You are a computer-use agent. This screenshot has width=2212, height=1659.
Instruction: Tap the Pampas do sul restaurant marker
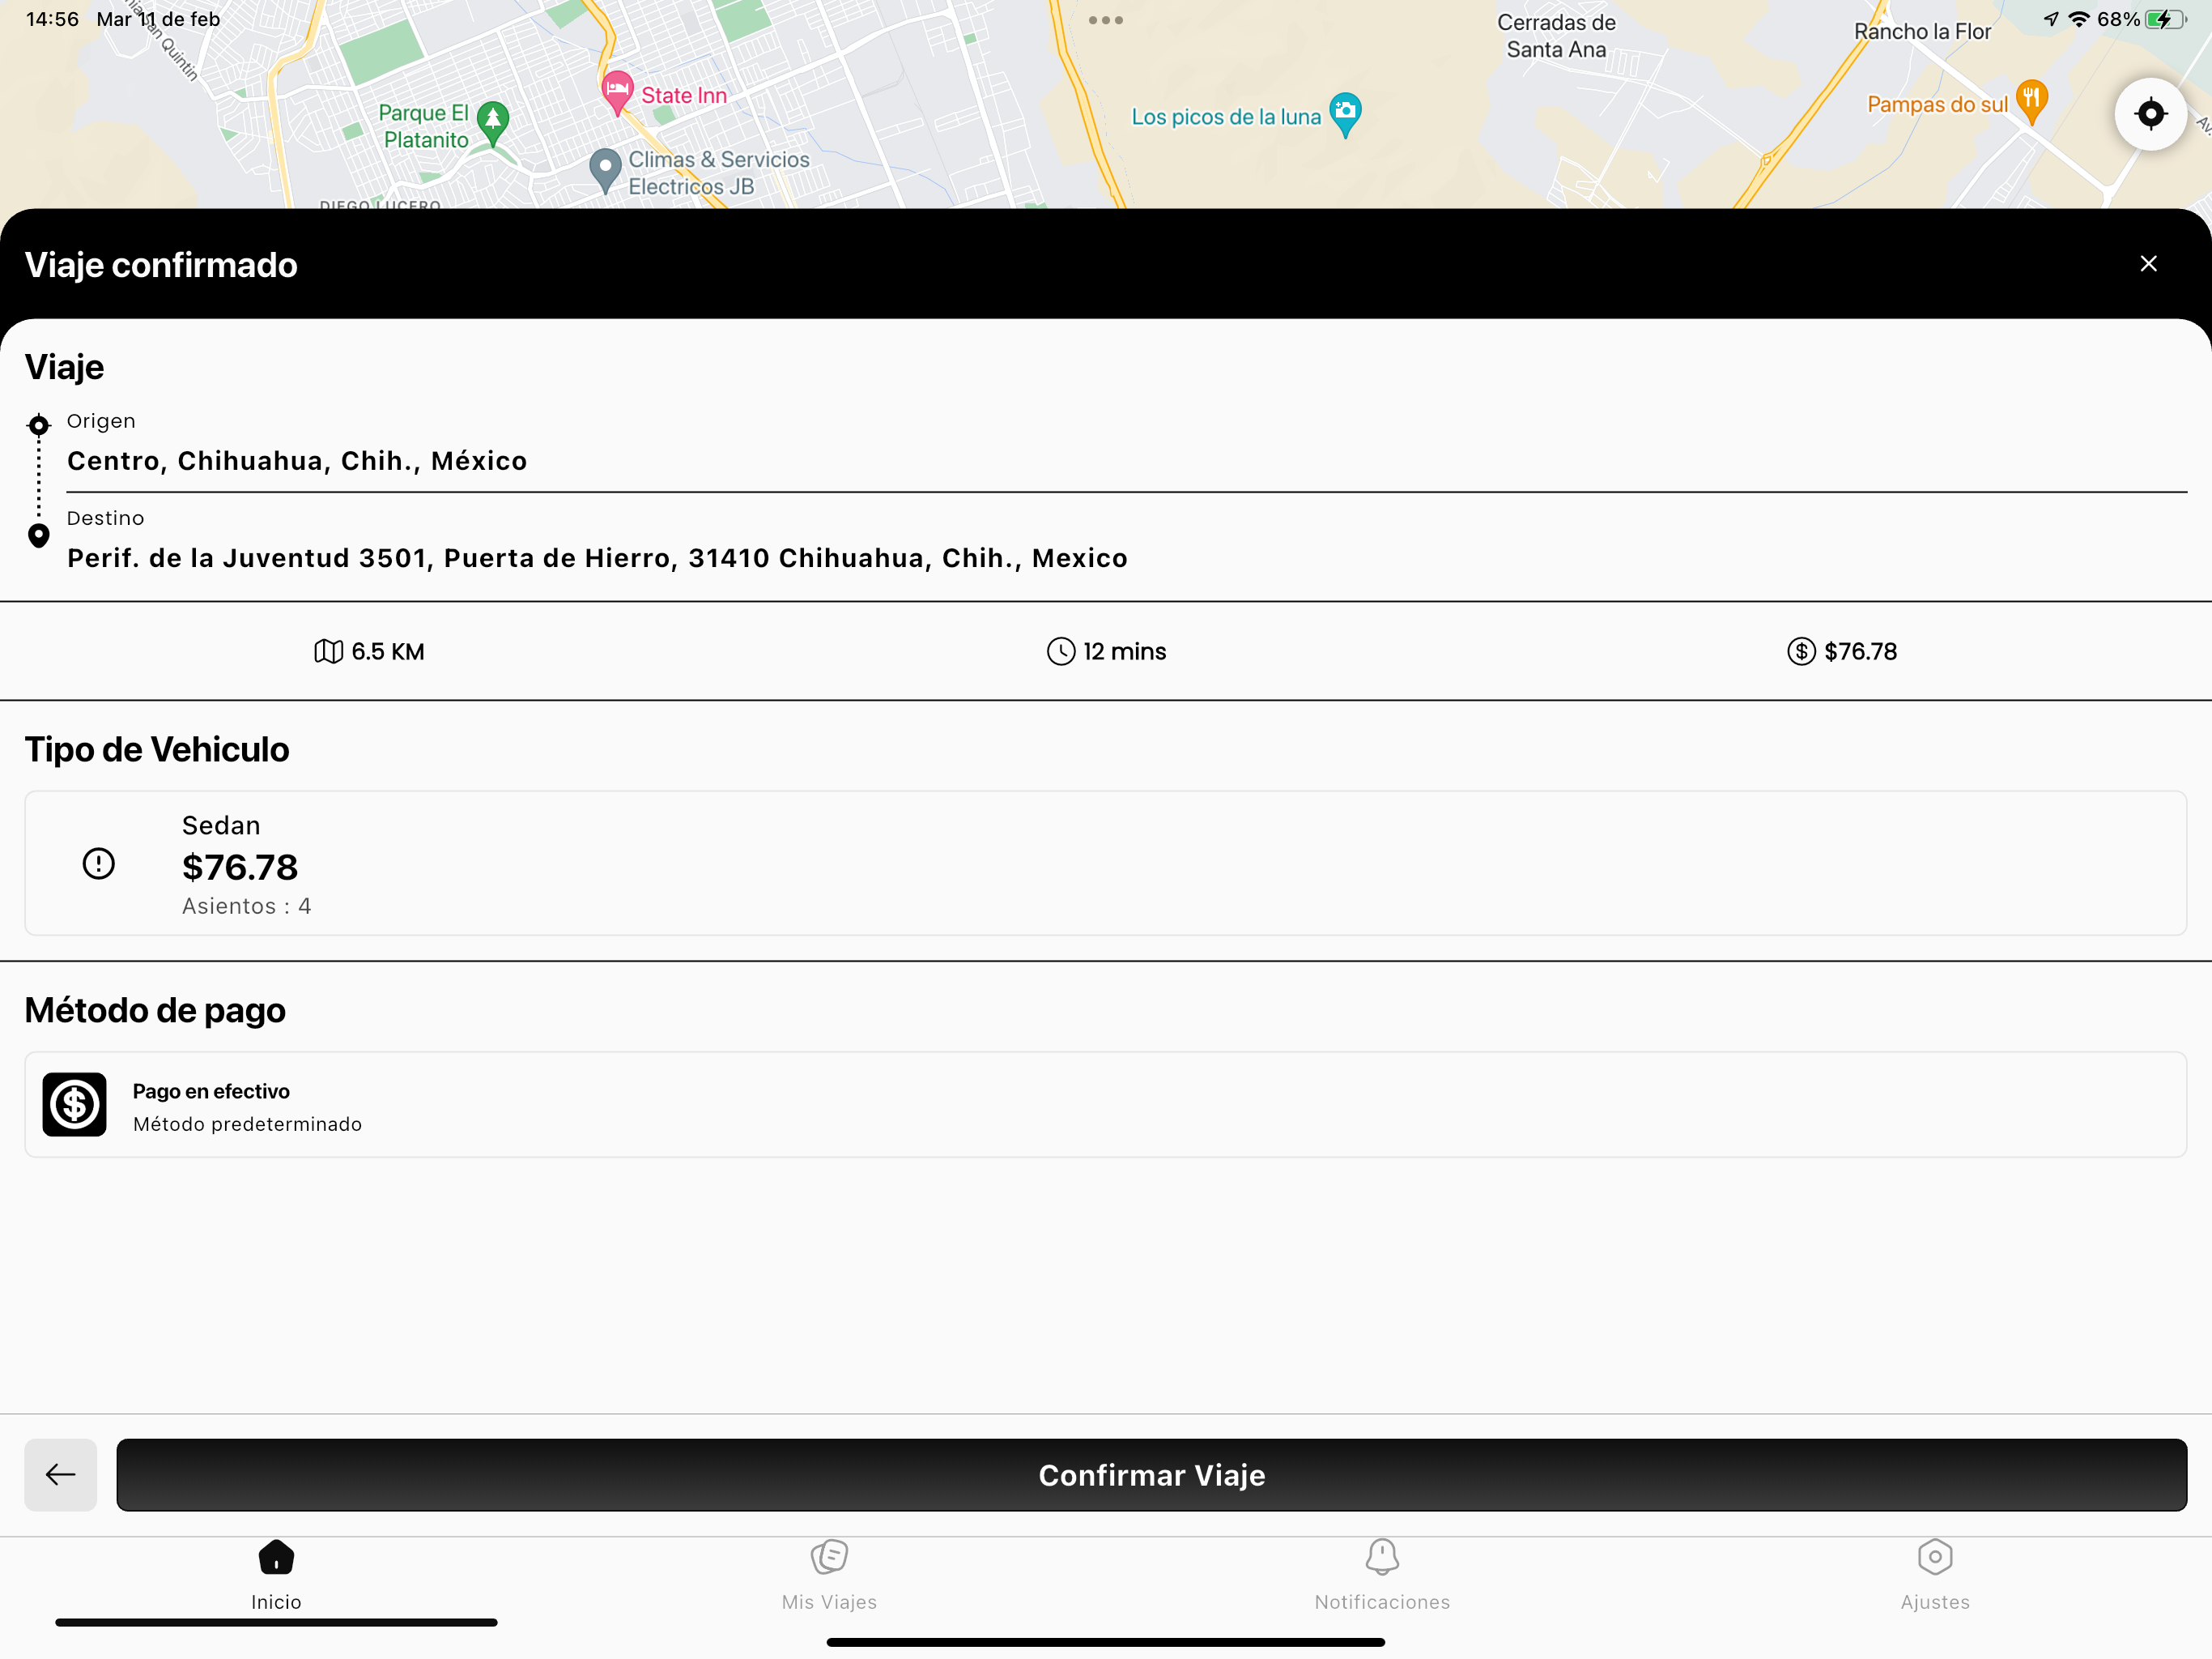coord(2031,100)
